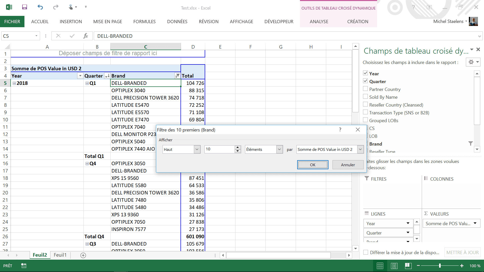This screenshot has width=484, height=272.
Task: Enable Différer la mise à jour checkbox
Action: (x=366, y=252)
